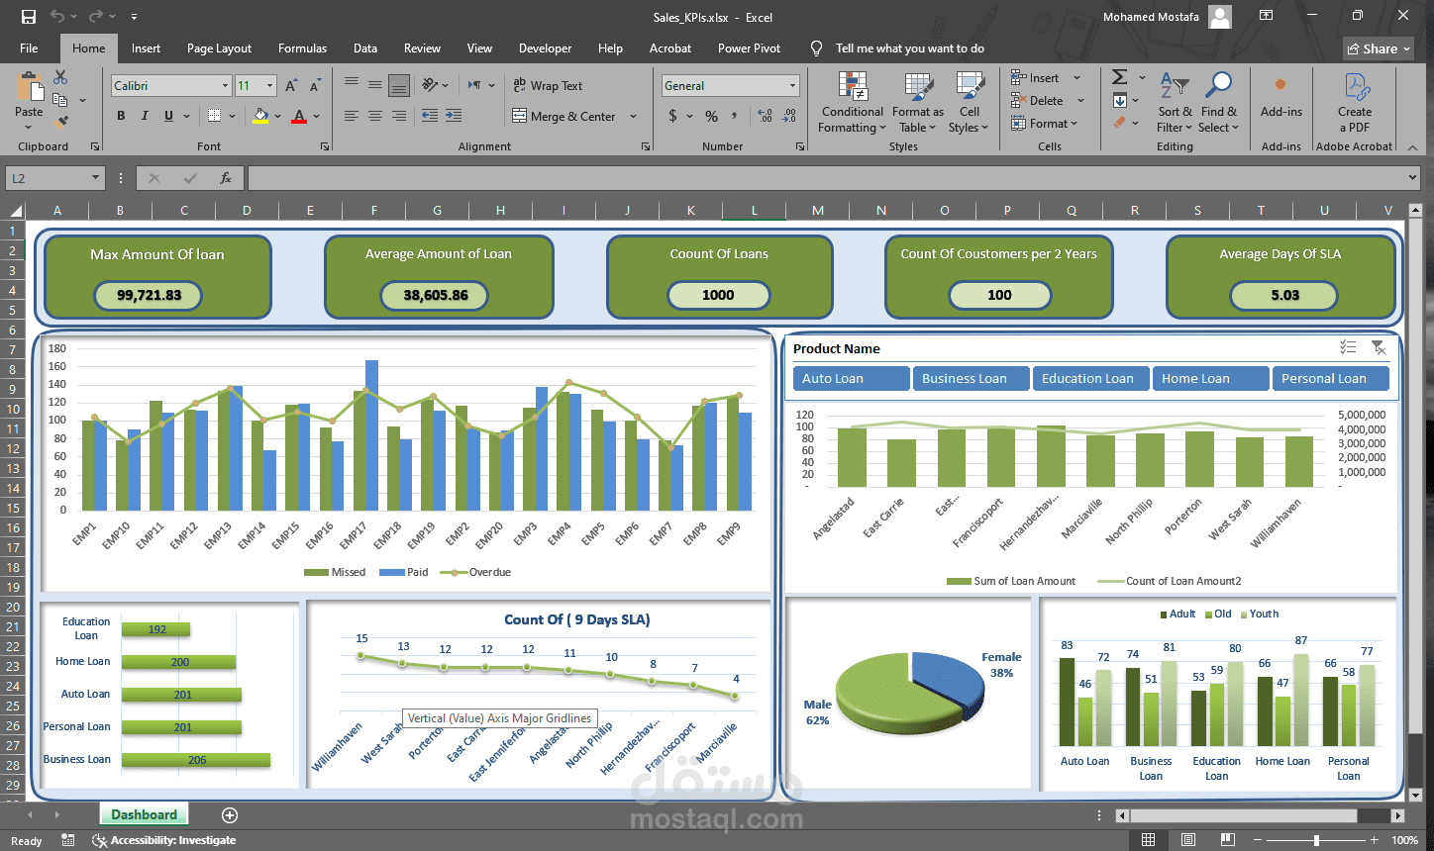1434x851 pixels.
Task: Click Create a PDF in Adobe Acrobat group
Action: tap(1354, 103)
